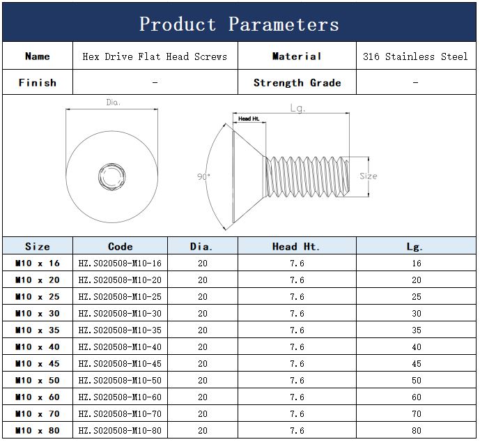Click the Size dimension label beside threads
This screenshot has width=480, height=442.
[x=369, y=176]
